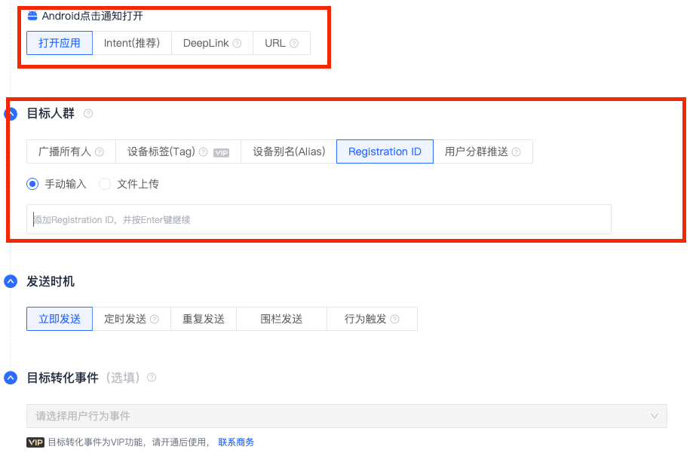Choose the Intent(推荐) open option

(132, 43)
